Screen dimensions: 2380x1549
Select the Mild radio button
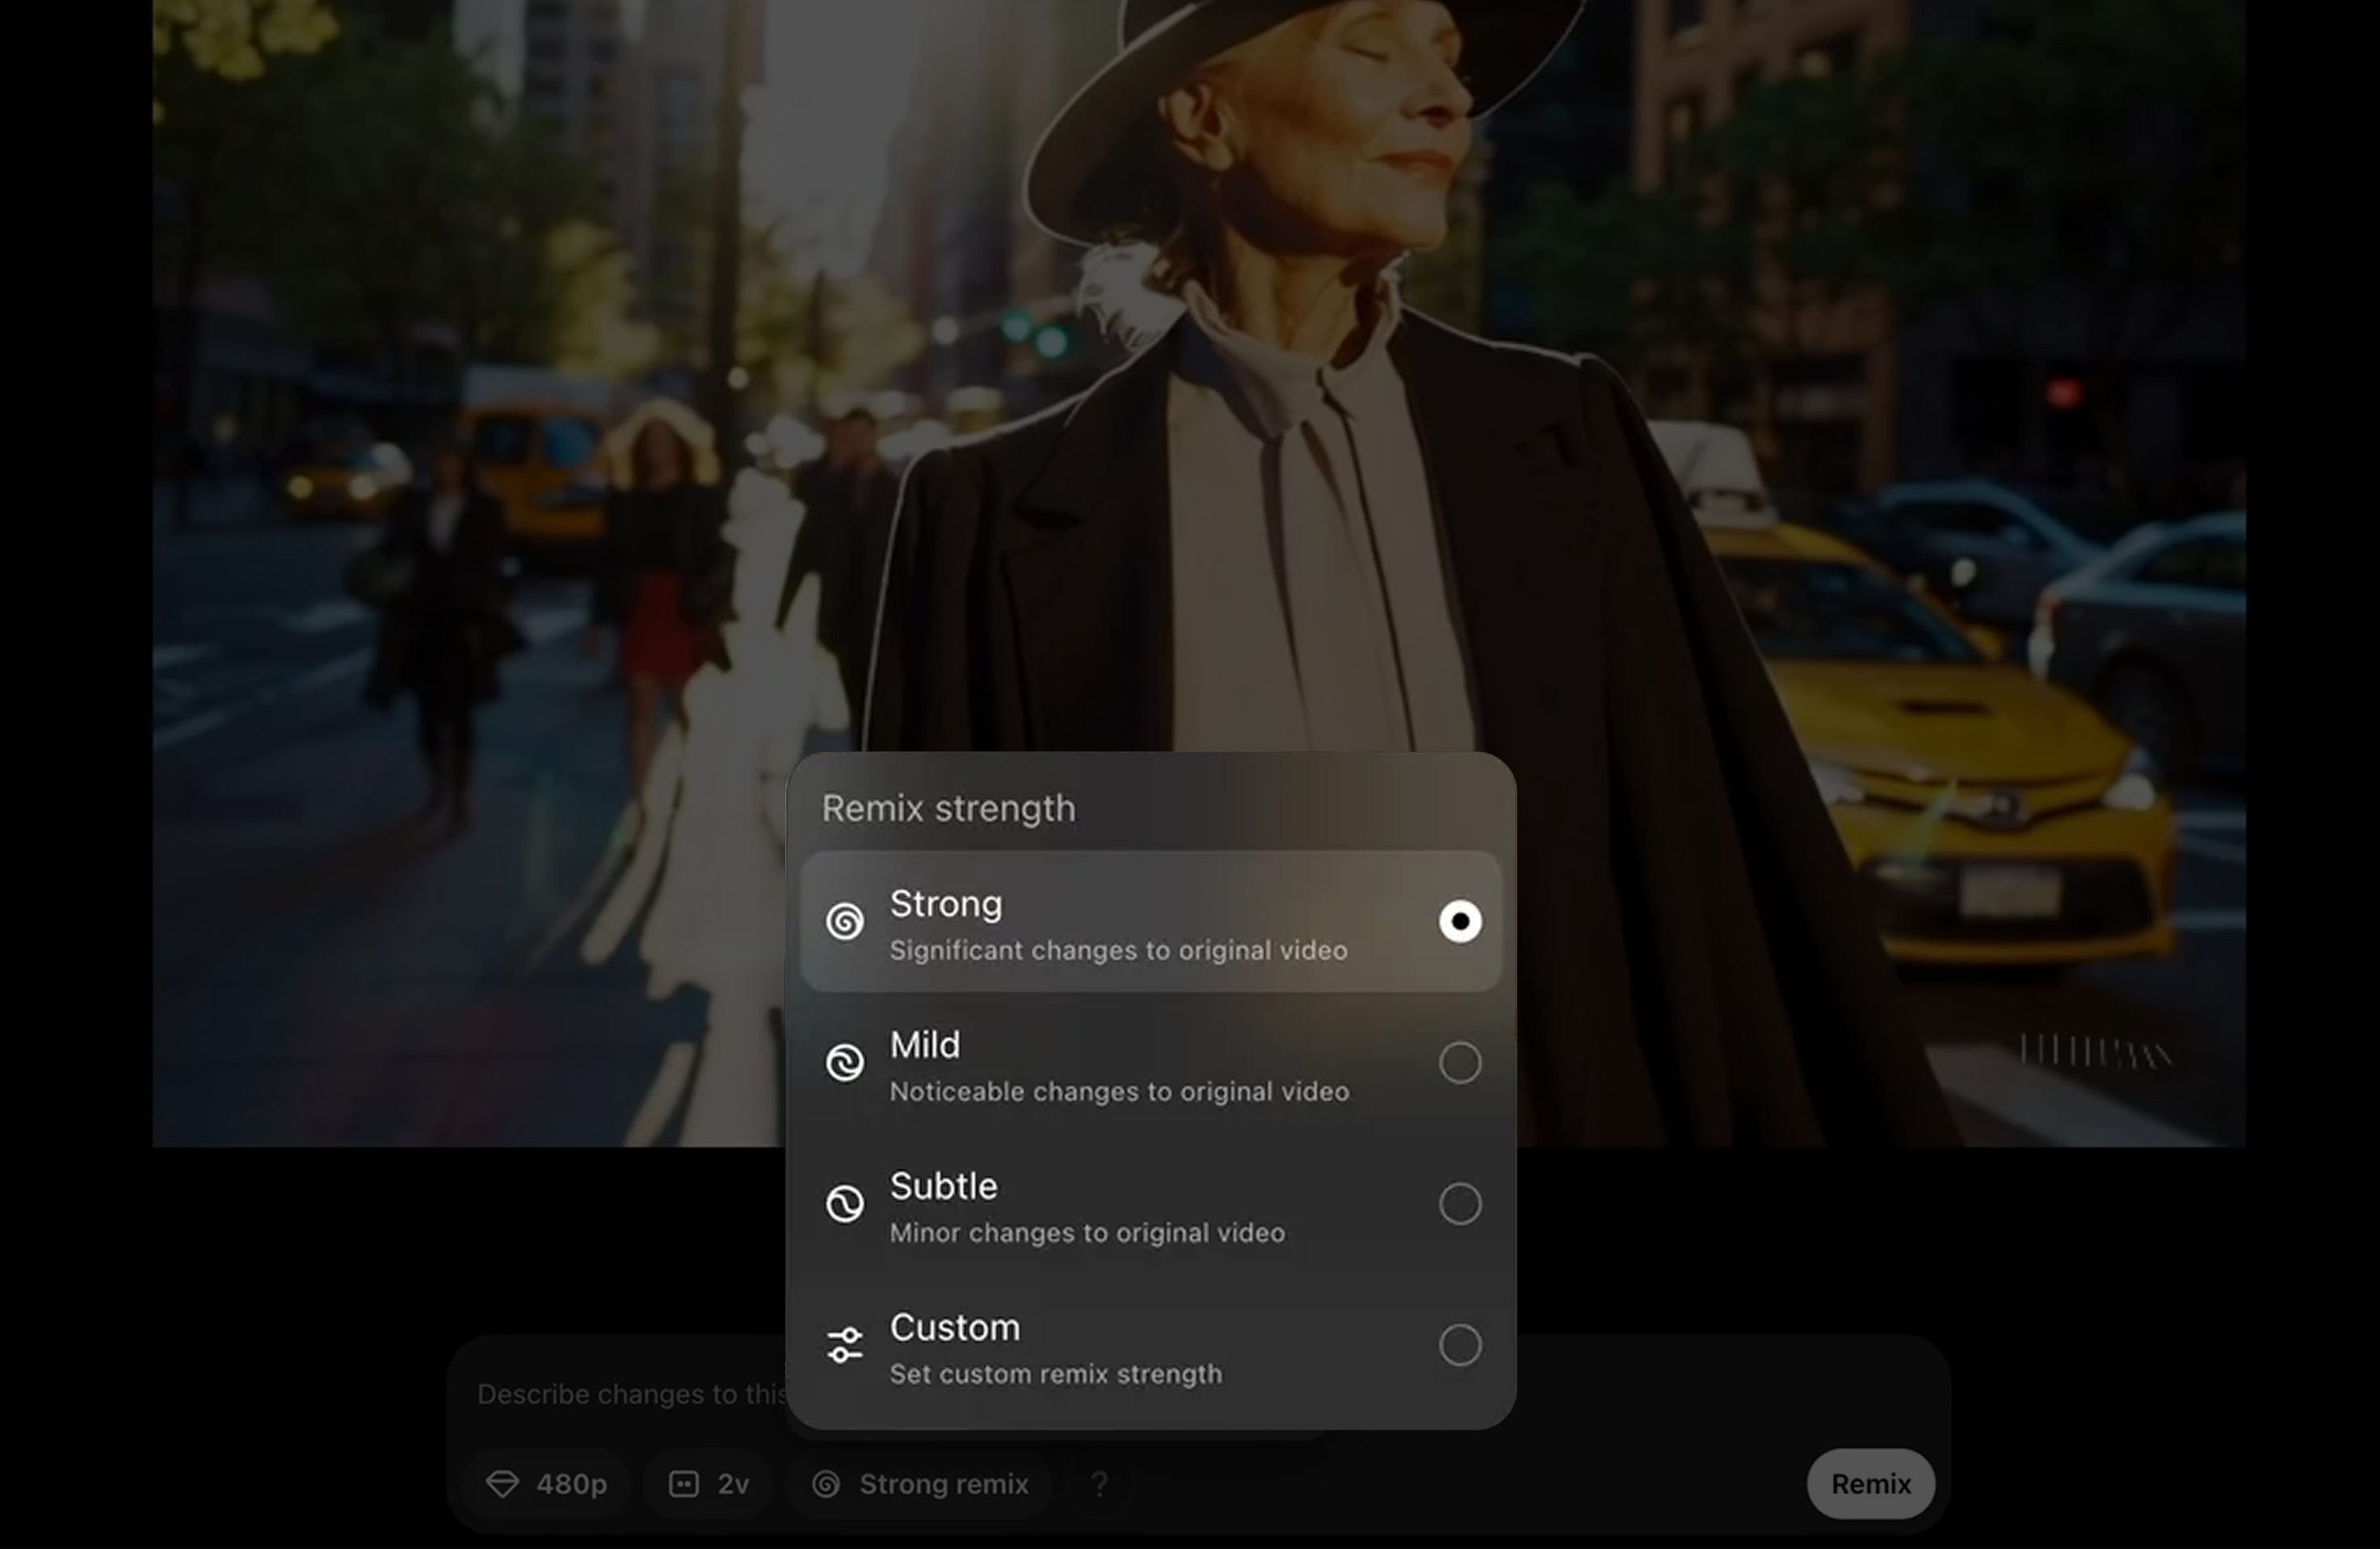1459,1062
